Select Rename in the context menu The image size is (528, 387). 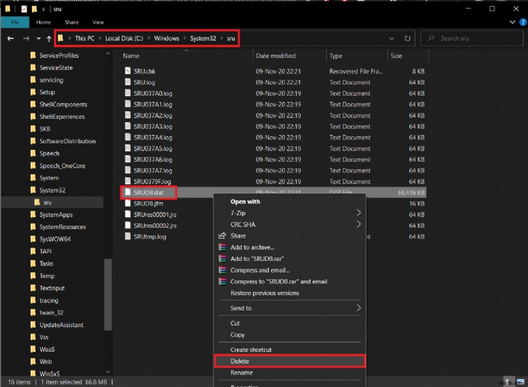click(242, 372)
